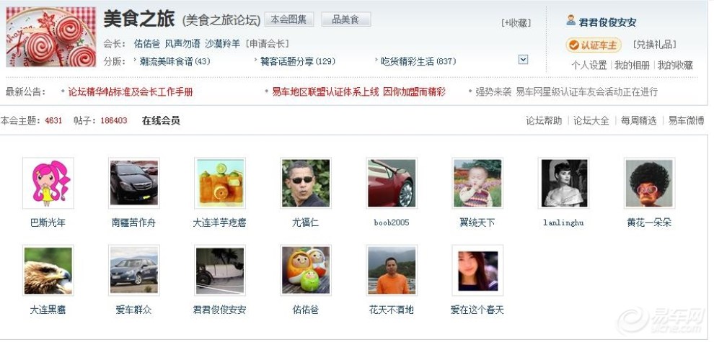Click the 本会图集 button
This screenshot has width=714, height=342.
[288, 19]
